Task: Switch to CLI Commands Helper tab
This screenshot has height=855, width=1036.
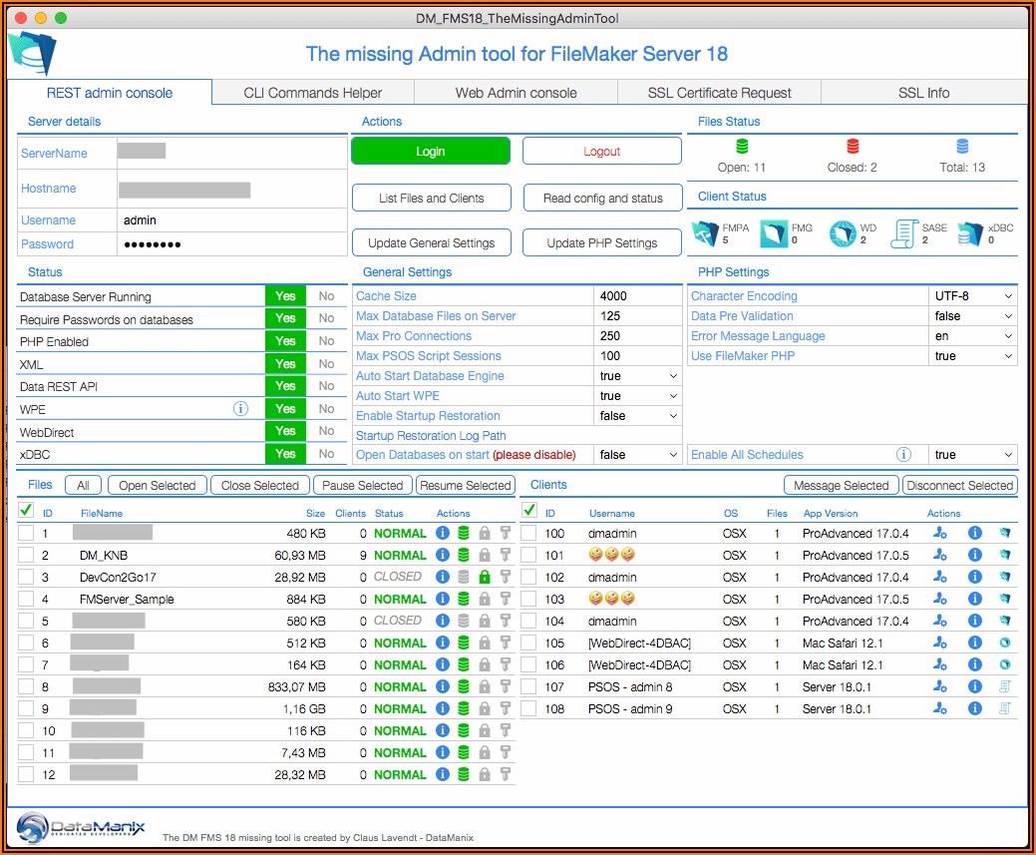Action: [x=312, y=93]
